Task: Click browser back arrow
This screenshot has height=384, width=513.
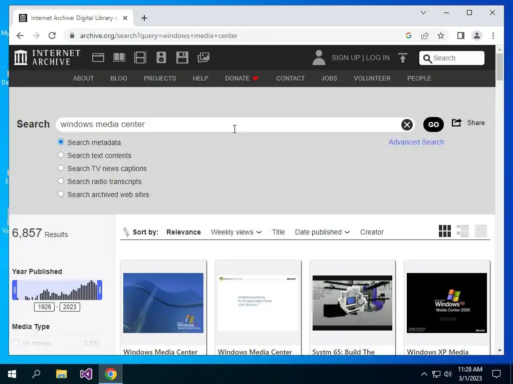Action: pyautogui.click(x=20, y=35)
